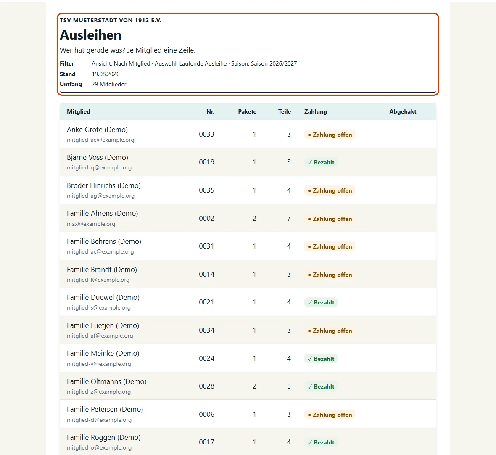Viewport: 496px width, 455px height.
Task: Click member number 0014
Action: [206, 274]
